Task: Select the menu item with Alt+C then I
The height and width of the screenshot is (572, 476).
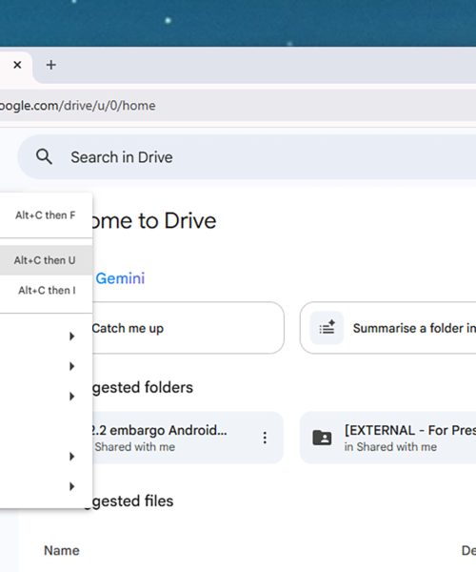Action: click(x=46, y=291)
